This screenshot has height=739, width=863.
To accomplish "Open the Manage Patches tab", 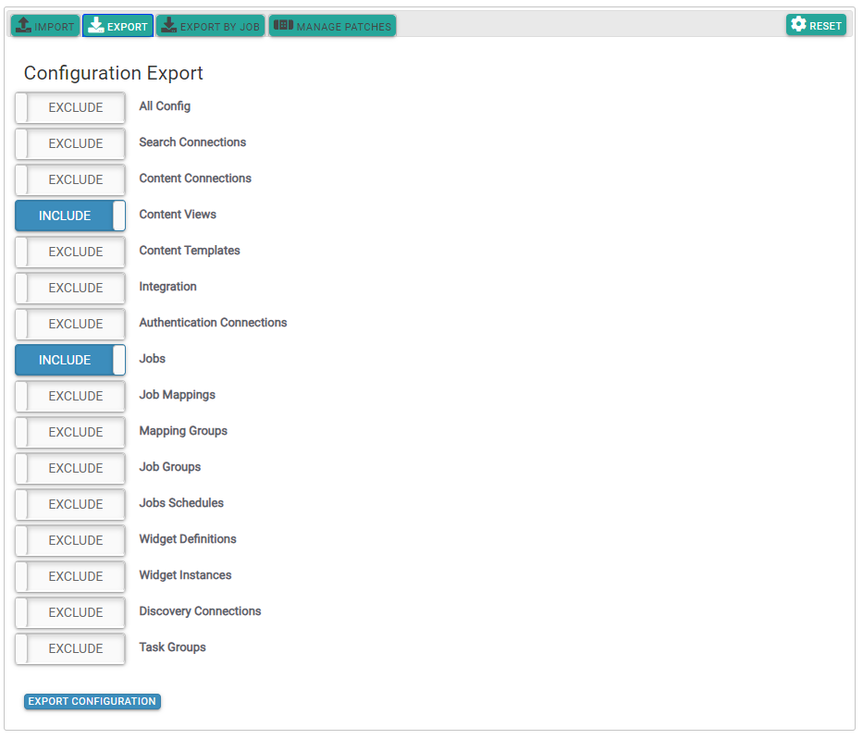I will pyautogui.click(x=333, y=26).
